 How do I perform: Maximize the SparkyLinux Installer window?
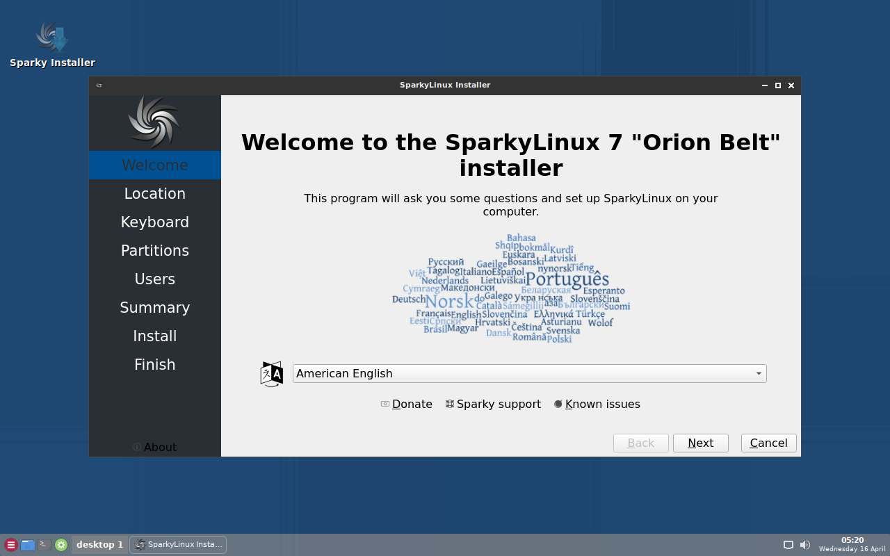pos(778,85)
